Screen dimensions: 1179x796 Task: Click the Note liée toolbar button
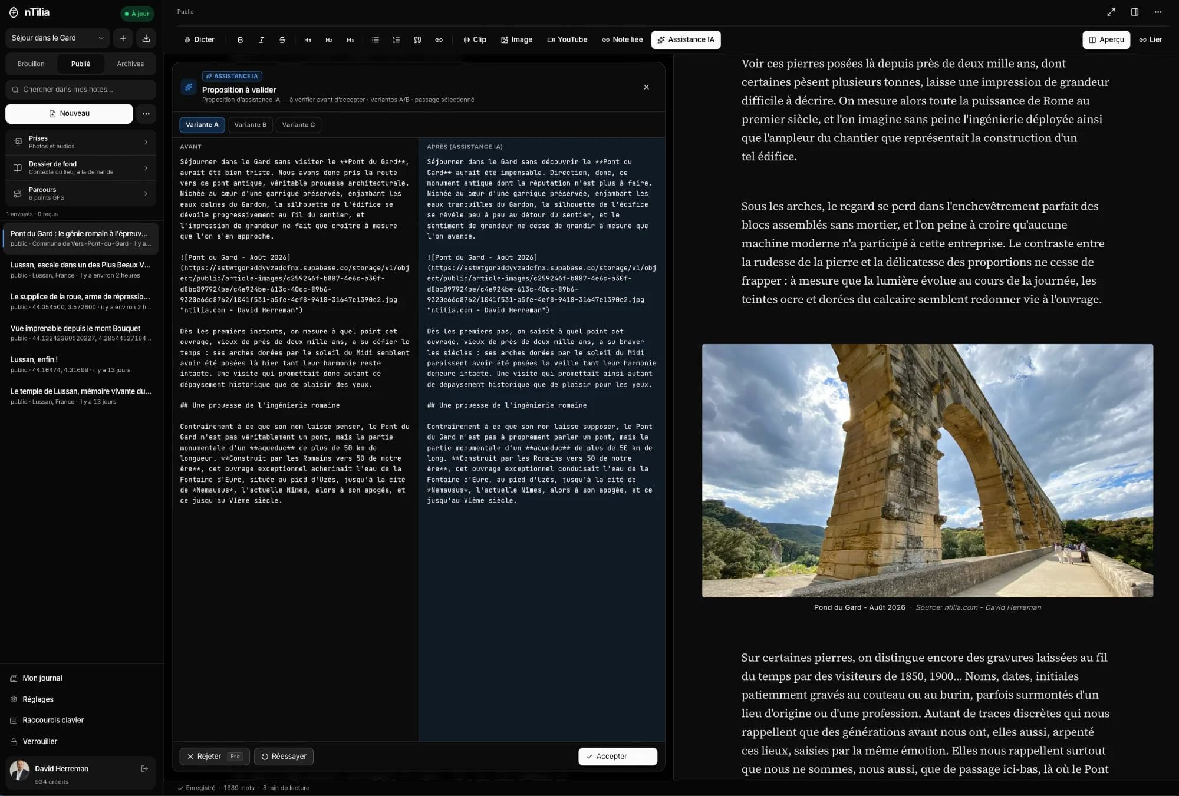(622, 39)
